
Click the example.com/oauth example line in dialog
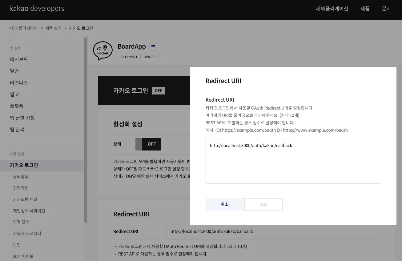[x=277, y=130]
